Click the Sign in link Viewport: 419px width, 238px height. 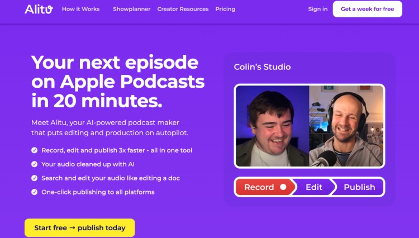[318, 9]
